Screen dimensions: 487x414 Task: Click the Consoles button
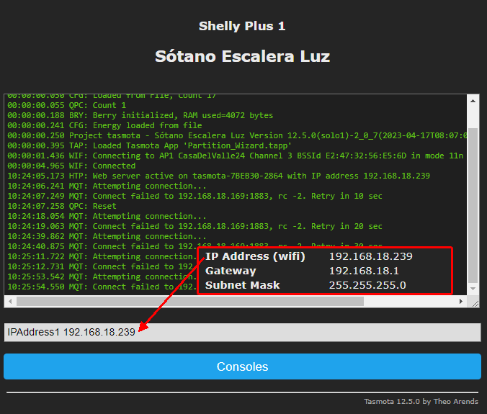(242, 366)
